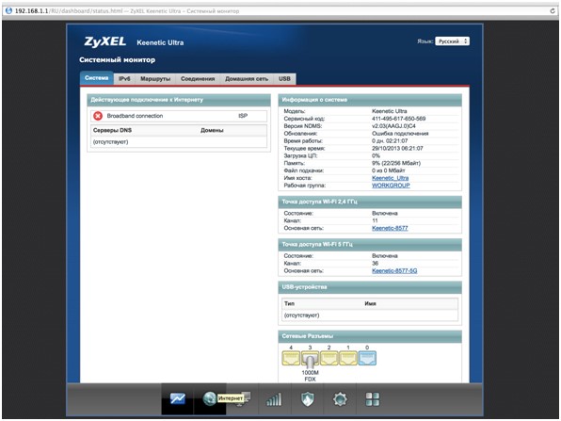The width and height of the screenshot is (561, 421).
Task: Open the Wi-Fi signal bars icon
Action: [274, 399]
